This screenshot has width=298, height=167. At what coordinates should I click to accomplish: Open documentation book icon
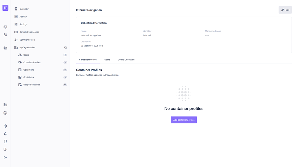tap(5, 141)
